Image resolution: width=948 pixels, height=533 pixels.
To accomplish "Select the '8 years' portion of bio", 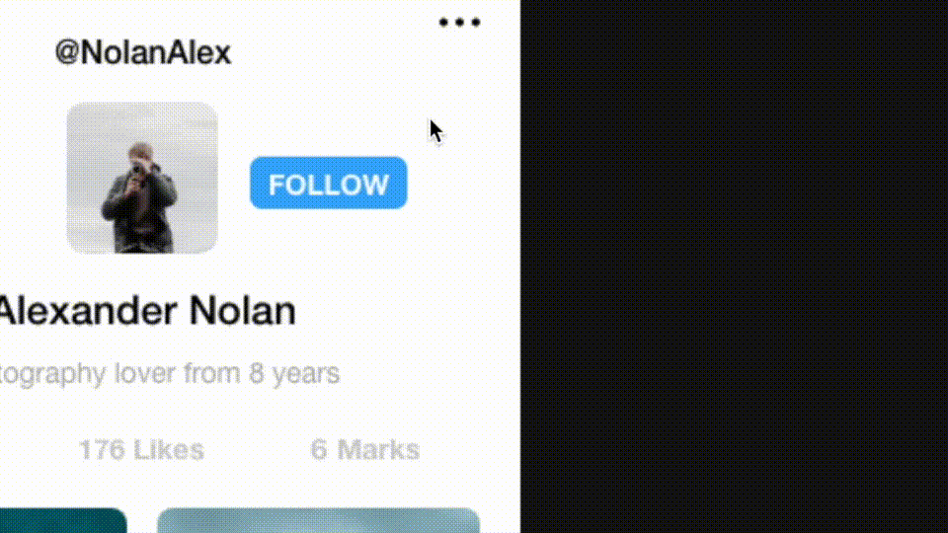I will click(x=294, y=373).
